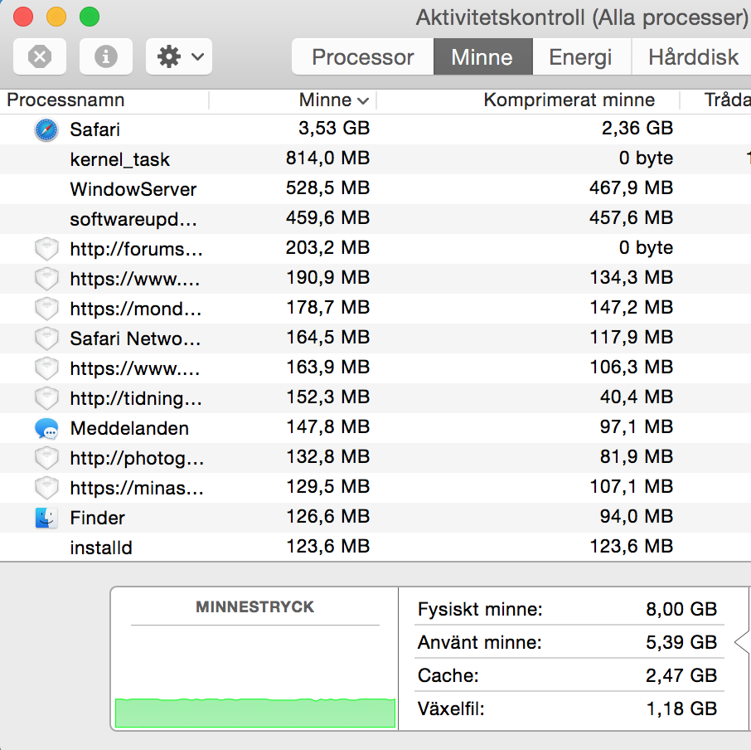Switch to the Processor tab
The width and height of the screenshot is (751, 750).
click(362, 57)
